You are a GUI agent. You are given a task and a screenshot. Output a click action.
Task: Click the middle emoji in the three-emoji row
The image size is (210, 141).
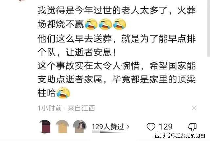105,24
